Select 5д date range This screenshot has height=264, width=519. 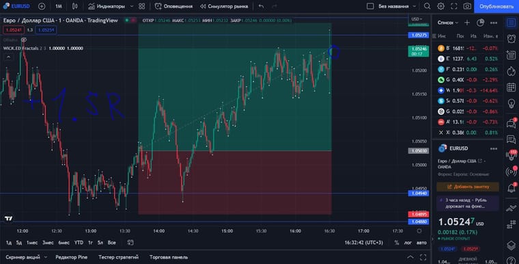point(19,242)
